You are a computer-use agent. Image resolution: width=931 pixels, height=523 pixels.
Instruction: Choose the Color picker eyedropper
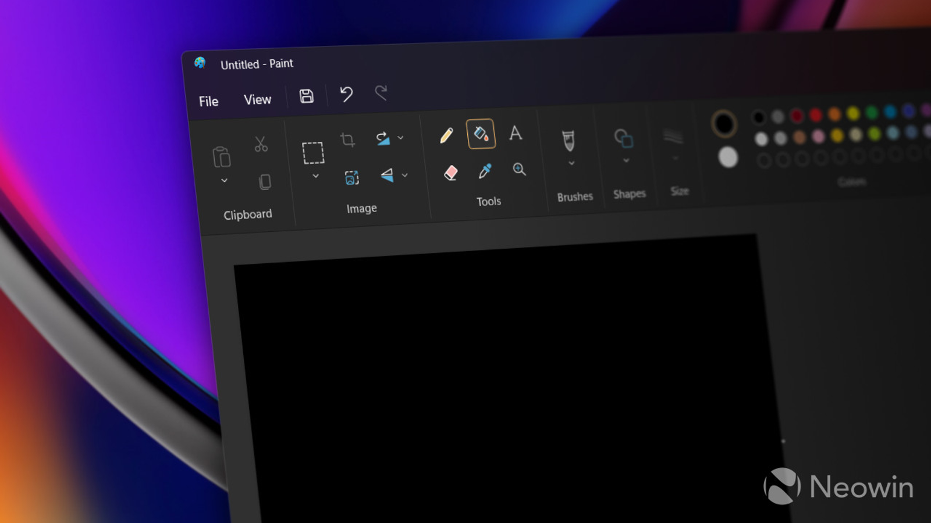485,171
